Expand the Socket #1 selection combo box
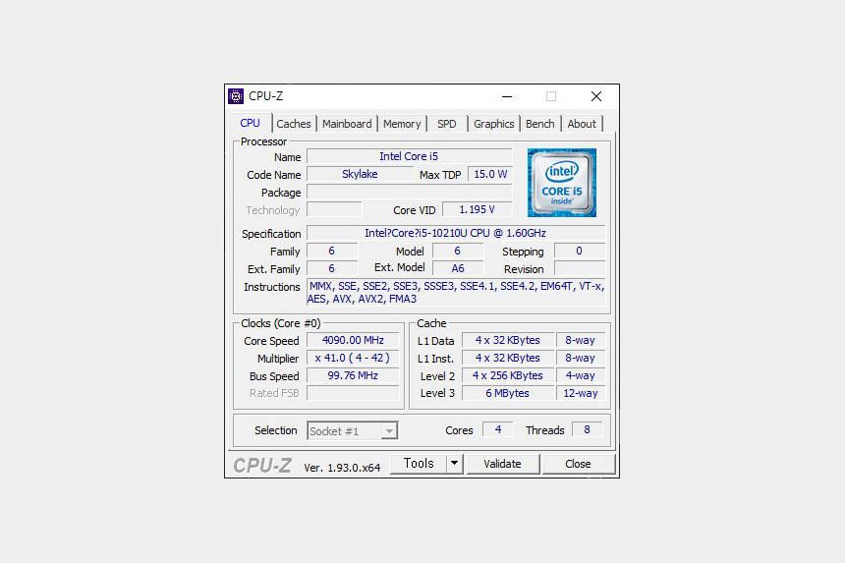845x563 pixels. [x=353, y=430]
